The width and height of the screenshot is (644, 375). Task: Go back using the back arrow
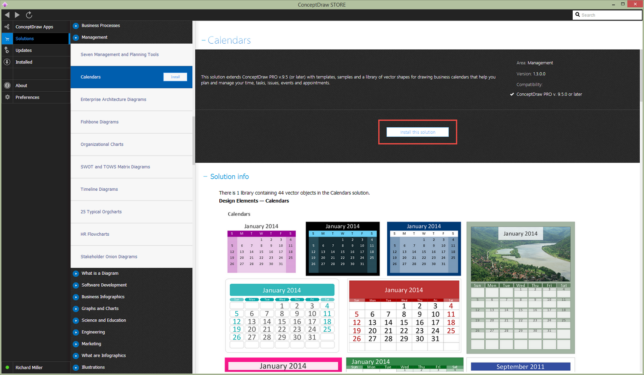[7, 15]
